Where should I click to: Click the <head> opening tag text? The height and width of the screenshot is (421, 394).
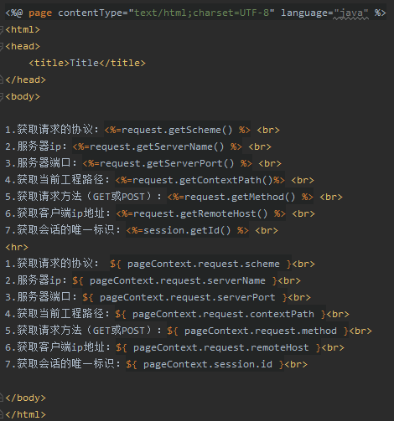(23, 46)
